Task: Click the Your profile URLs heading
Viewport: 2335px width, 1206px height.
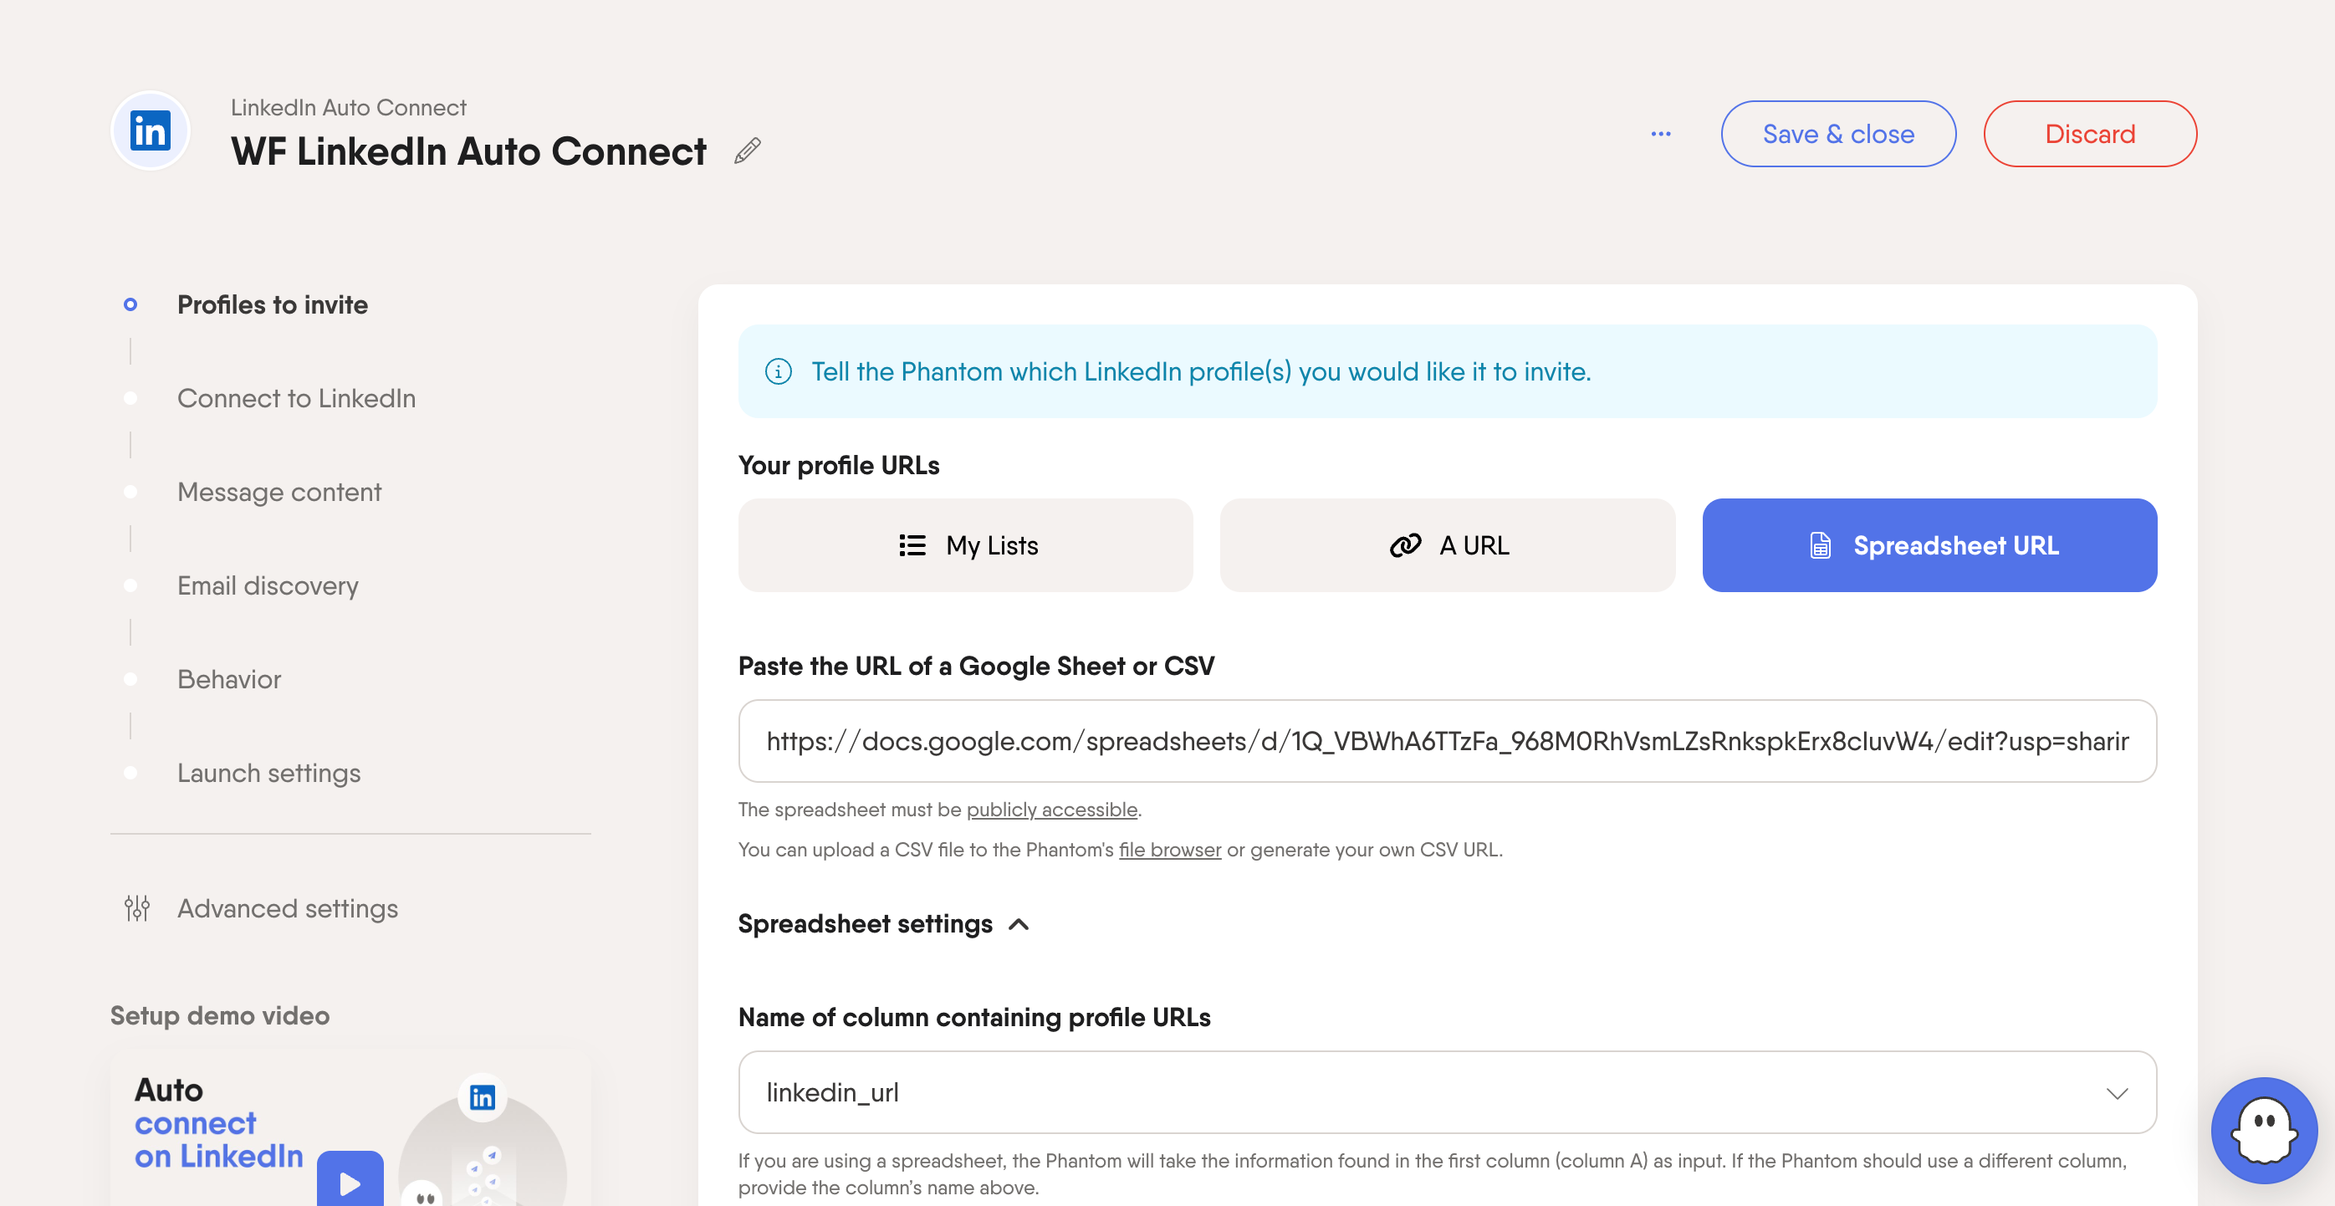Action: tap(839, 465)
